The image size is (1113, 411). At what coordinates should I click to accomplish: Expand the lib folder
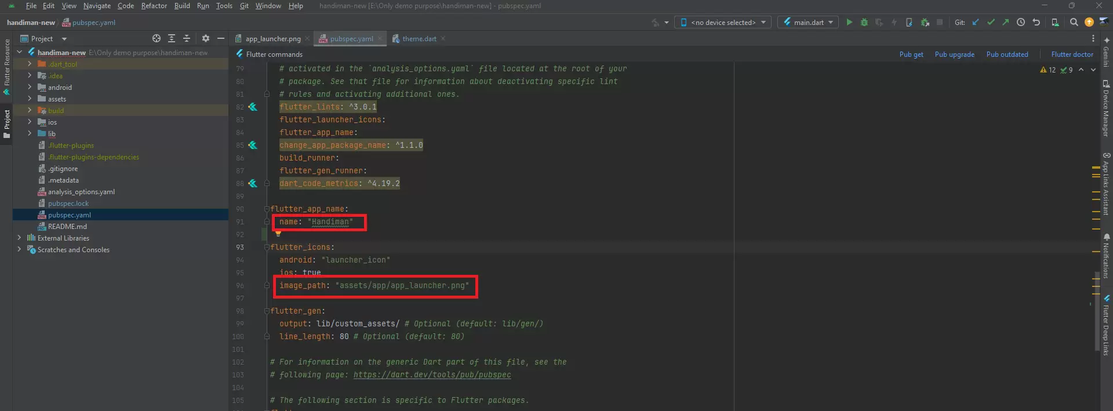click(30, 133)
